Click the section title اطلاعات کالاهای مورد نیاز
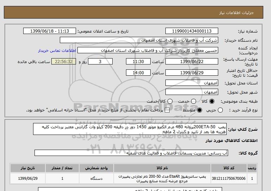 click(x=232, y=141)
